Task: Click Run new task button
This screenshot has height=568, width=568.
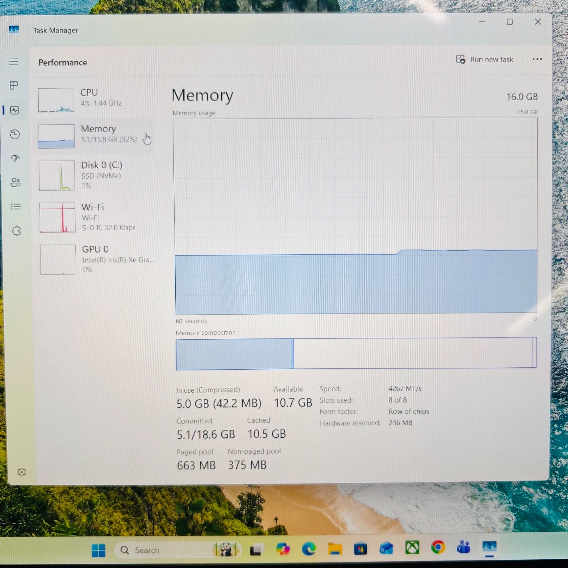Action: pos(485,59)
